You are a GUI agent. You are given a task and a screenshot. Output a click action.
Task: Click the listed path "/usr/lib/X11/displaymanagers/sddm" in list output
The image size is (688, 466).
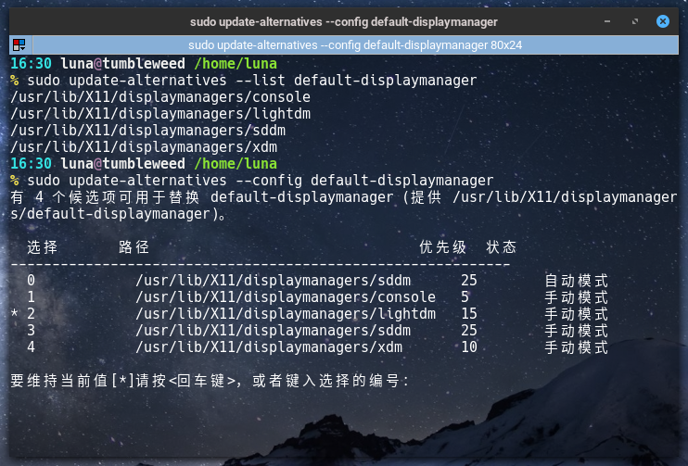point(147,131)
